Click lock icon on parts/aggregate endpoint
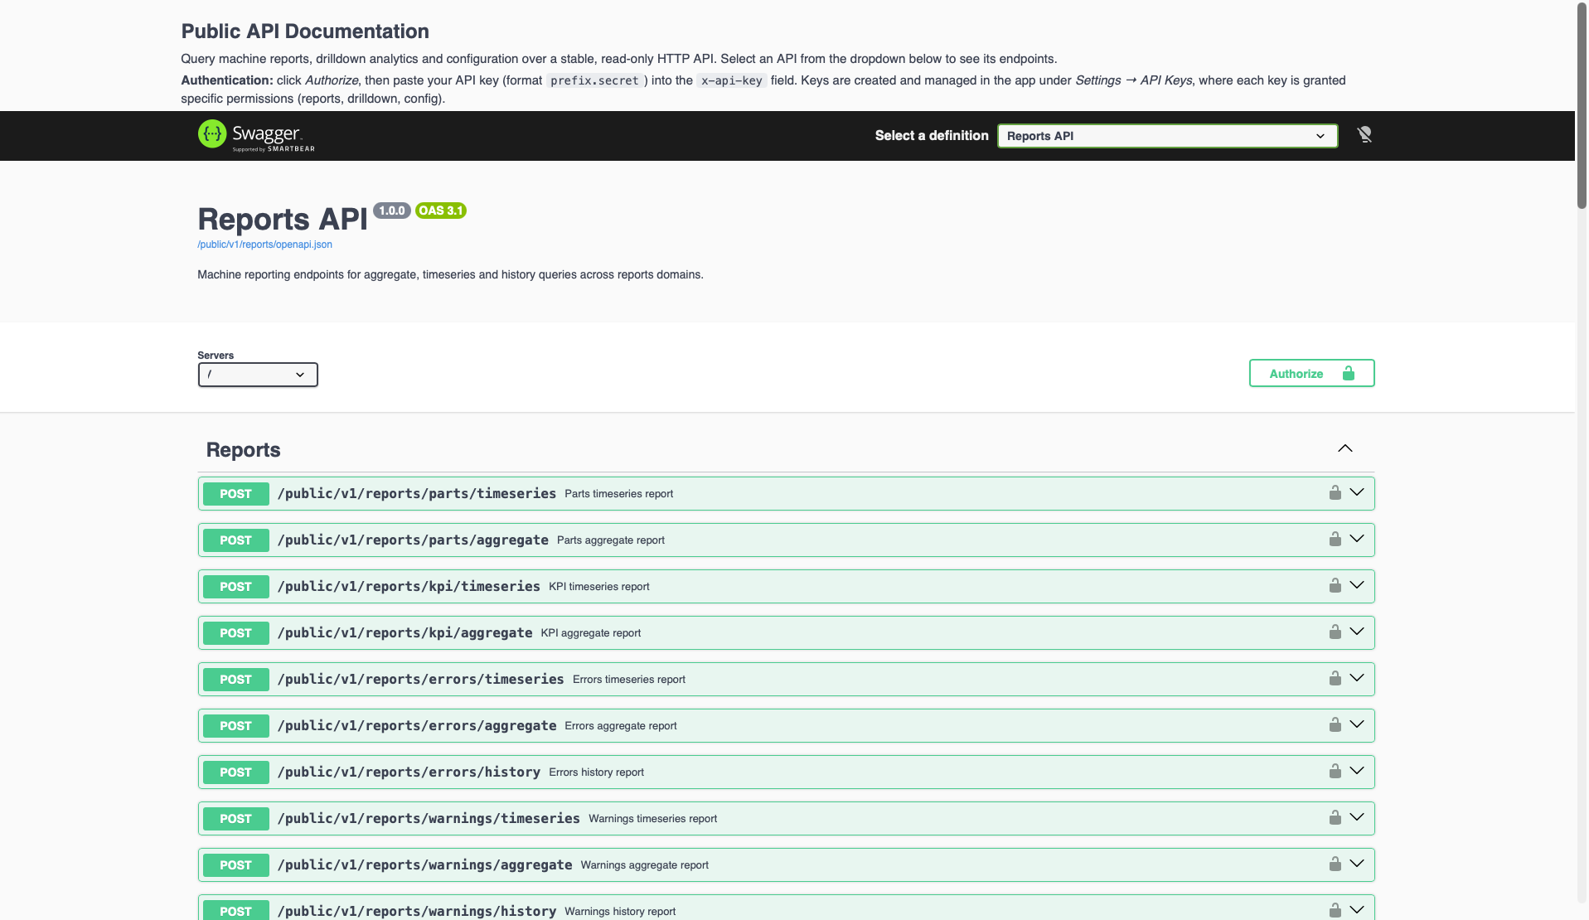The height and width of the screenshot is (920, 1589). point(1335,539)
